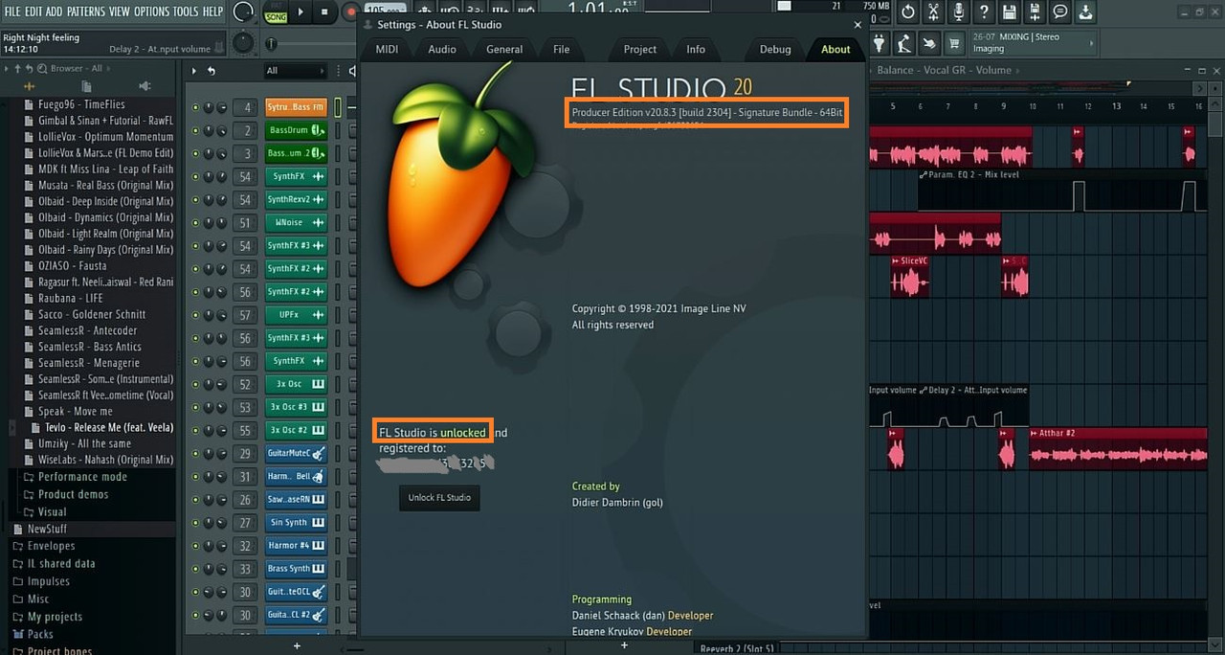Click the volume knob on BassDrum channel
Image resolution: width=1225 pixels, height=655 pixels.
click(x=223, y=130)
